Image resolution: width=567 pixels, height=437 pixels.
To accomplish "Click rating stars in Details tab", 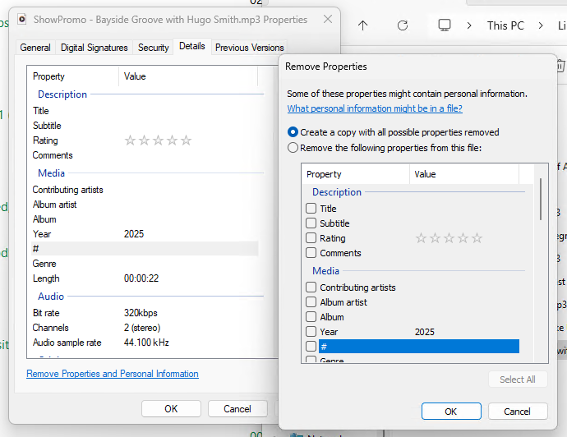I will point(158,140).
